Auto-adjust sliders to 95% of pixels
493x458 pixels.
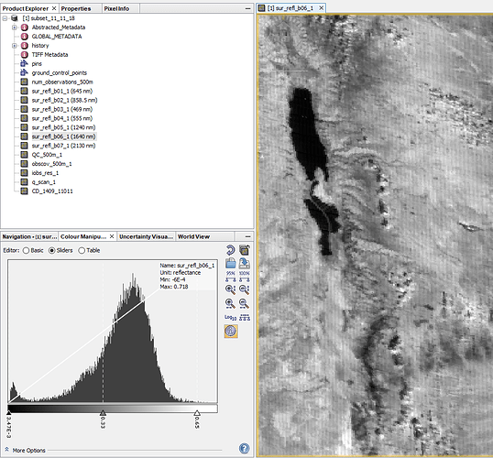pyautogui.click(x=231, y=277)
